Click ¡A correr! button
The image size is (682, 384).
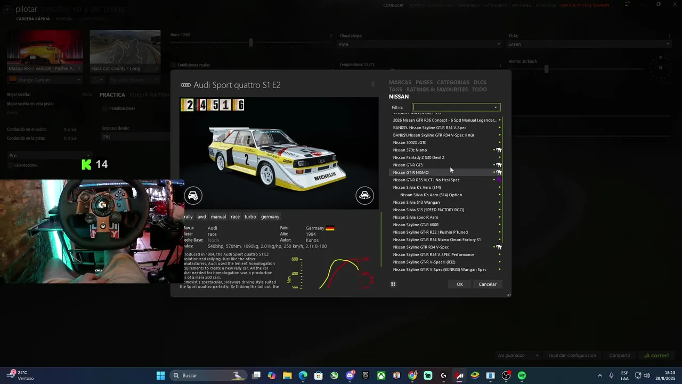656,355
